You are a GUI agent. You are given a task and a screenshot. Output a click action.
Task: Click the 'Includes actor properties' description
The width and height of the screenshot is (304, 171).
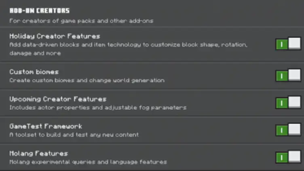98,108
